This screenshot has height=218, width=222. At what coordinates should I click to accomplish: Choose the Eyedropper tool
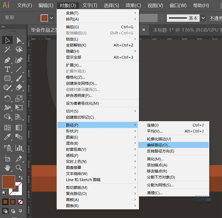coord(7,137)
